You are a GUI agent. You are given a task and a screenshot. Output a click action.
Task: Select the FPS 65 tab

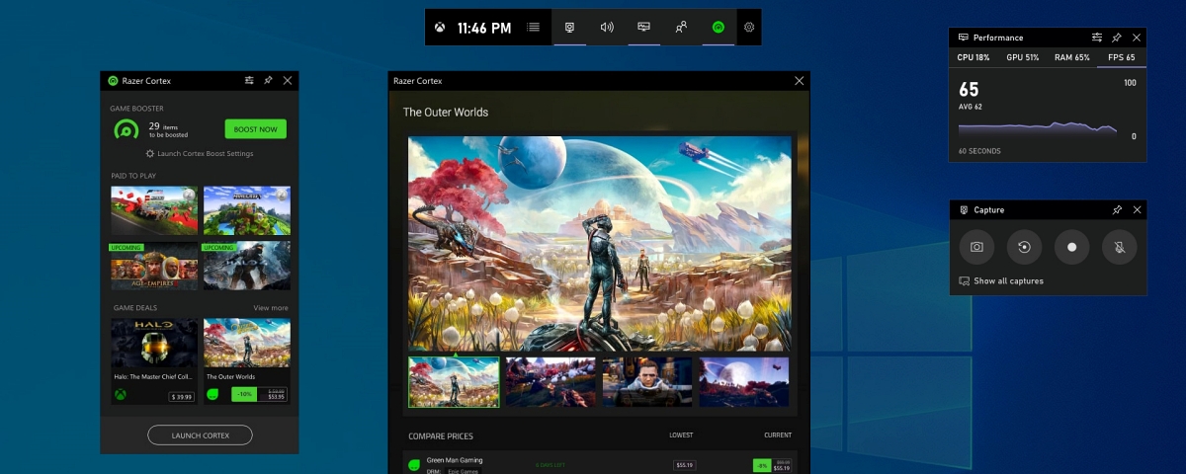coord(1122,58)
